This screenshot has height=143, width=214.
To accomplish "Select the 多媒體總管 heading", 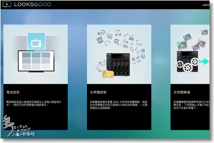I will [98, 92].
